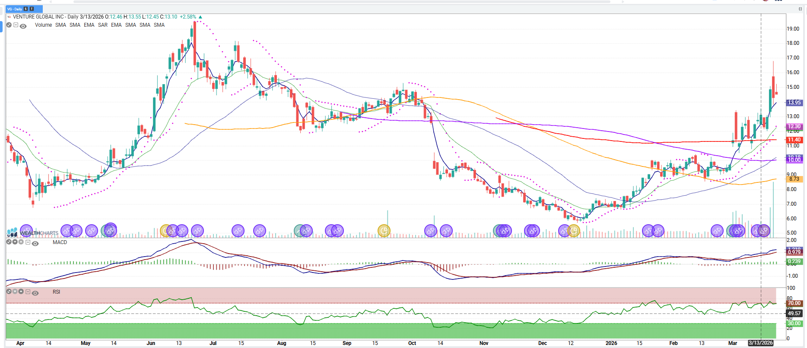The image size is (807, 348).
Task: Click the MACD indicator title
Action: (60, 242)
